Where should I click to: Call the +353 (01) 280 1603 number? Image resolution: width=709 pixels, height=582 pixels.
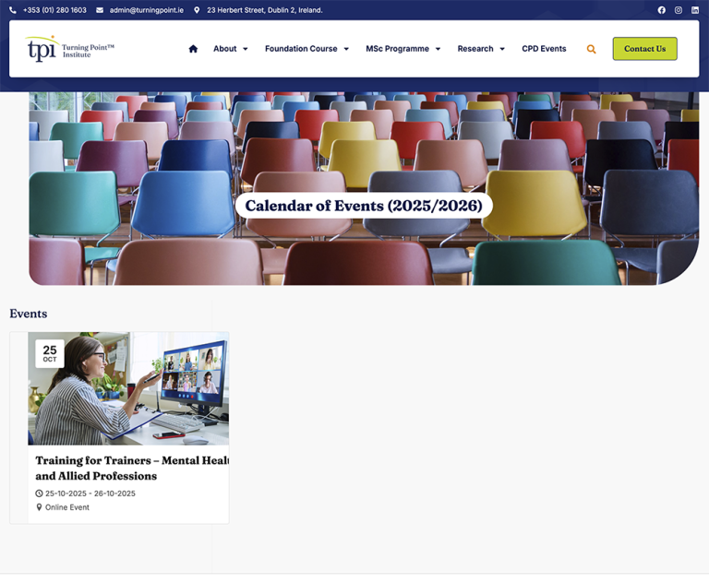click(x=54, y=10)
